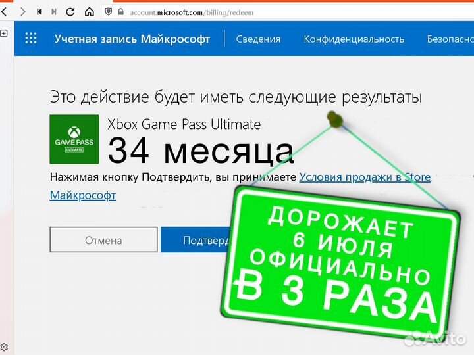
Task: Go back with the browser back arrow
Action: 4,12
